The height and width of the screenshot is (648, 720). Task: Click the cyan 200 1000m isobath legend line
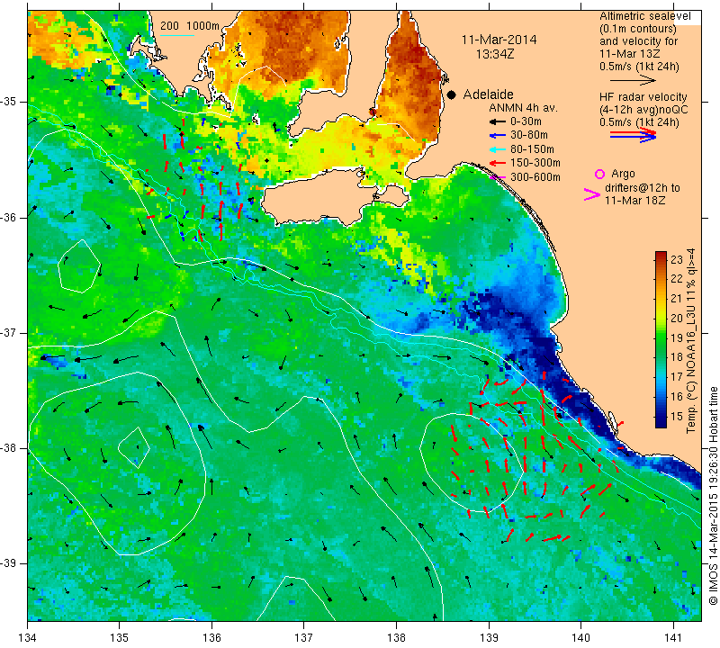point(177,35)
